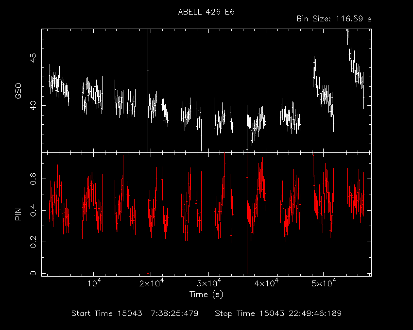413x330 pixels.
Task: Click the "Stop Time 15043 22:49:46:189" text
Action: click(278, 313)
